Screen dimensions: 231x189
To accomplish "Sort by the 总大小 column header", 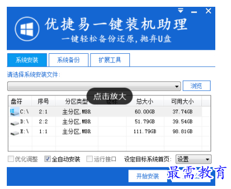I will [x=145, y=101].
